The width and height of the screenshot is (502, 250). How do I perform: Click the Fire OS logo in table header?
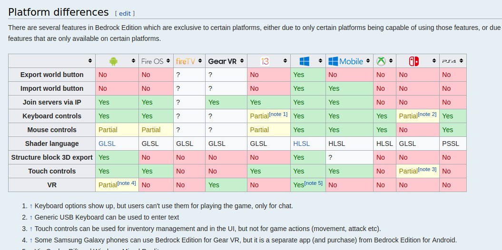152,61
